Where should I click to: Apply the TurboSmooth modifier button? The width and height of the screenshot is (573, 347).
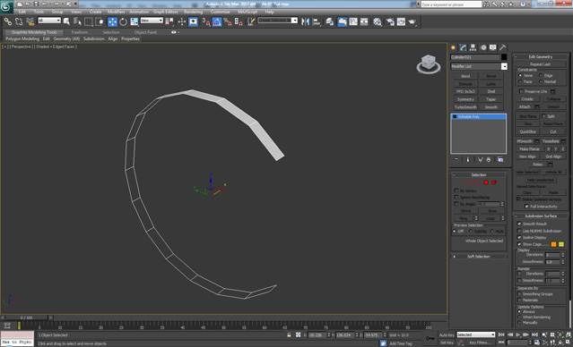(x=465, y=107)
